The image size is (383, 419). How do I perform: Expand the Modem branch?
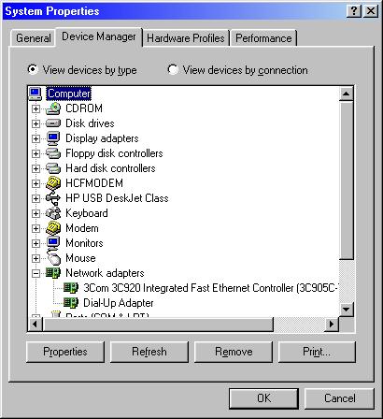[35, 228]
